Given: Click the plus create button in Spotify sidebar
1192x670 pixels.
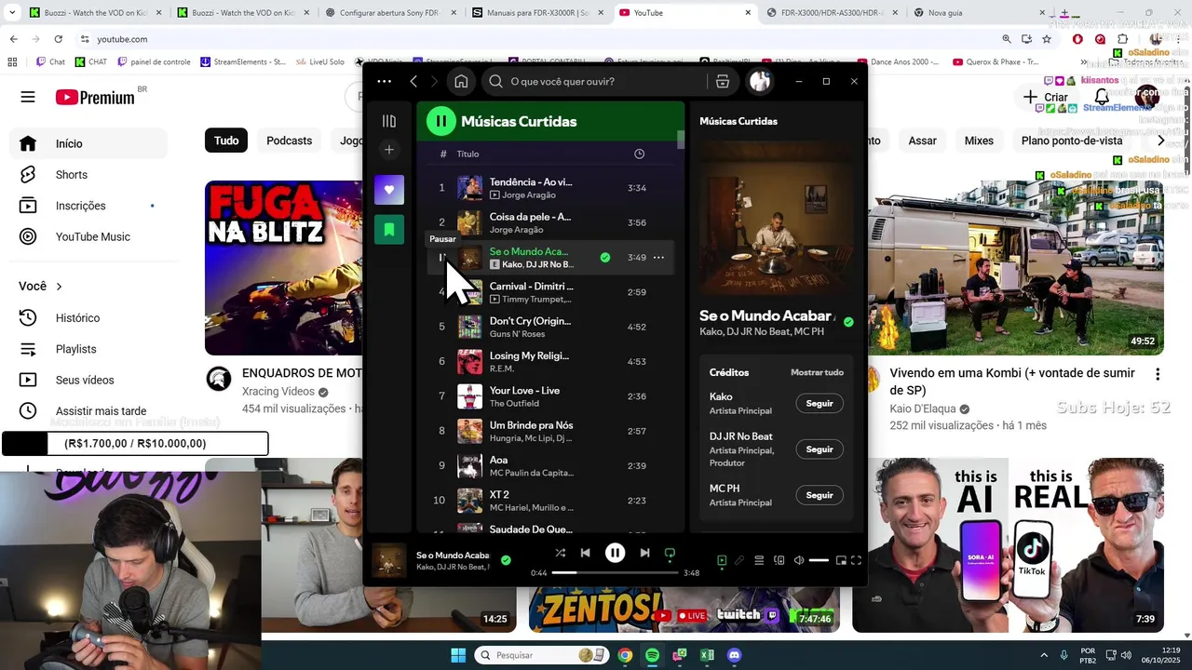Looking at the screenshot, I should pos(389,150).
